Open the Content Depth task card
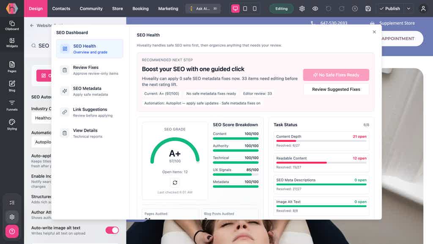The image size is (433, 244). [x=321, y=141]
